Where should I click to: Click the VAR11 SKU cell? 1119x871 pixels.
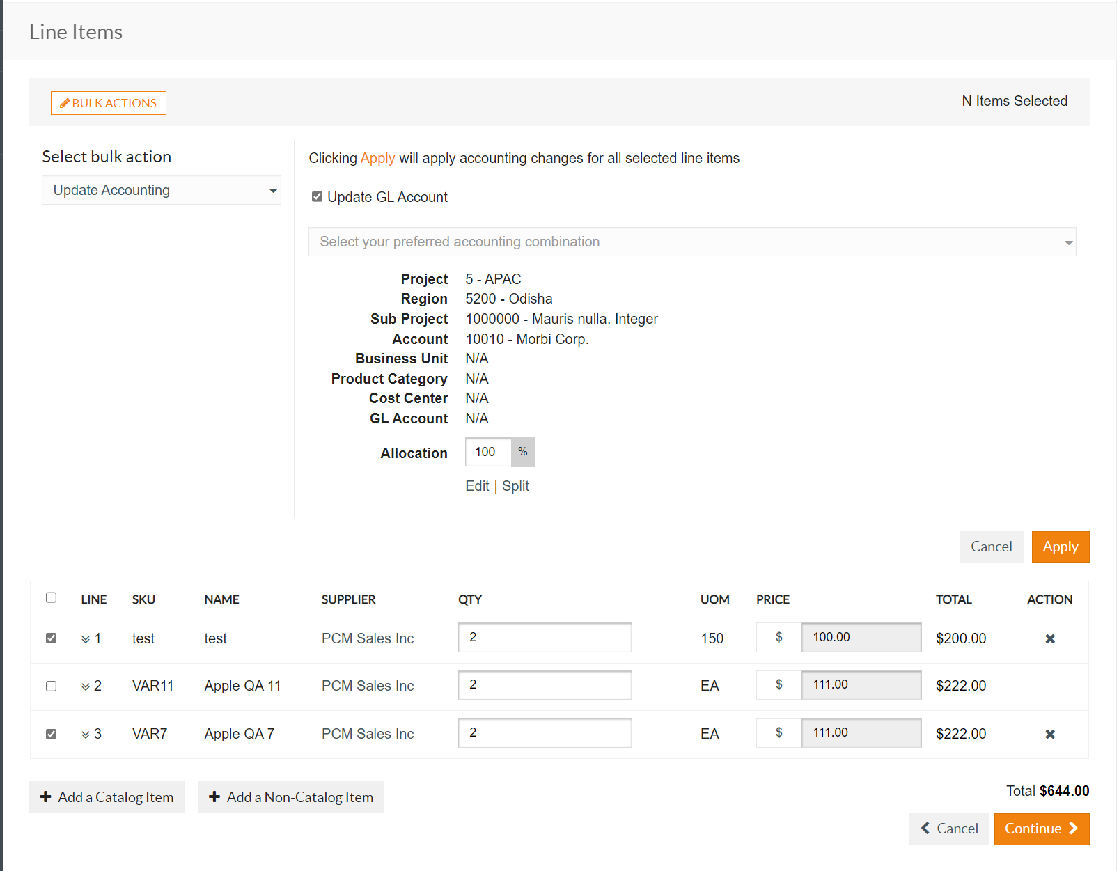(152, 686)
